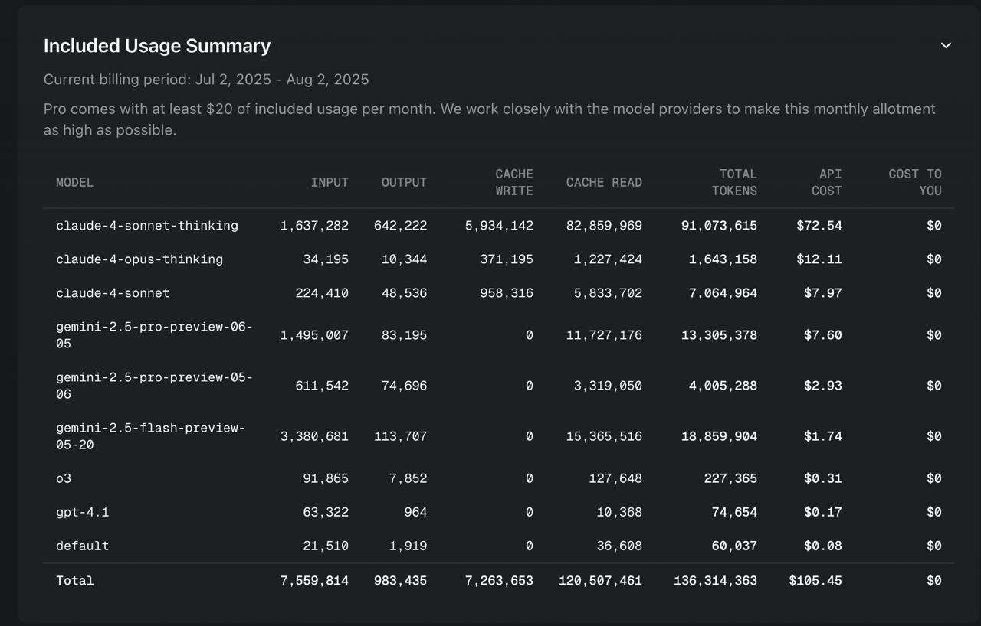The width and height of the screenshot is (981, 626).
Task: Select the default model name
Action: 83,546
